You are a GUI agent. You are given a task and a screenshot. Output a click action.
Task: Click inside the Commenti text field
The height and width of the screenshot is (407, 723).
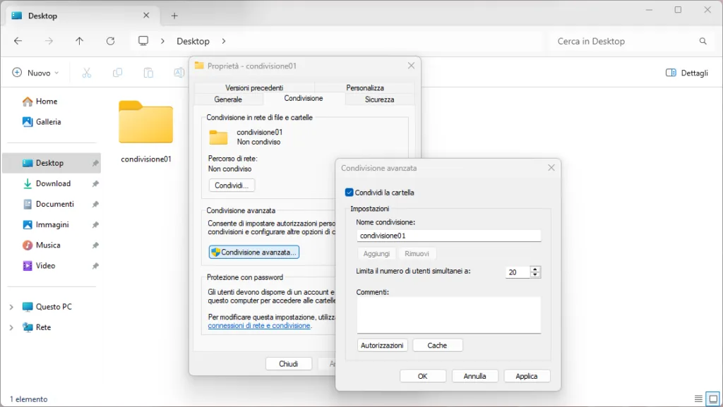click(448, 315)
